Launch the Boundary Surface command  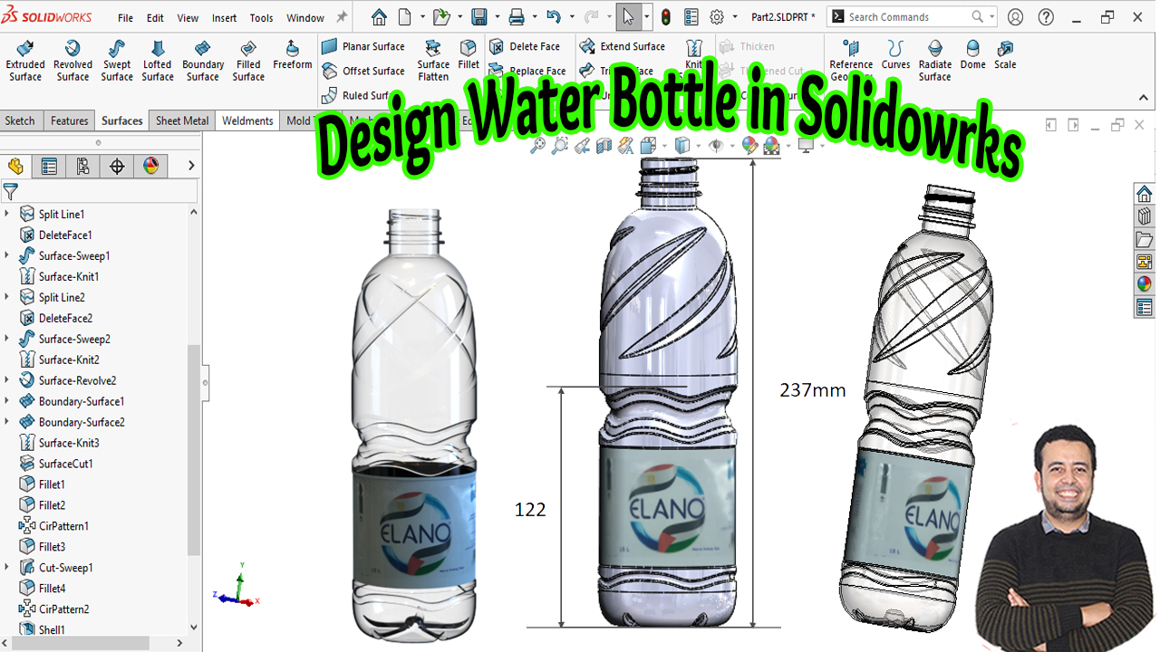coord(203,61)
